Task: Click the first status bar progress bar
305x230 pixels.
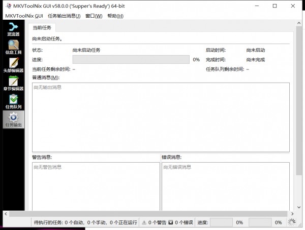Action: (221, 222)
